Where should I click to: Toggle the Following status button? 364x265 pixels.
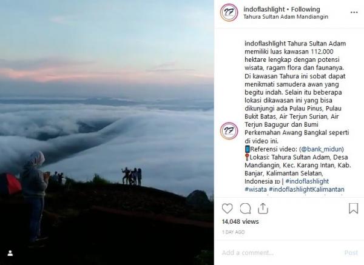pyautogui.click(x=306, y=9)
